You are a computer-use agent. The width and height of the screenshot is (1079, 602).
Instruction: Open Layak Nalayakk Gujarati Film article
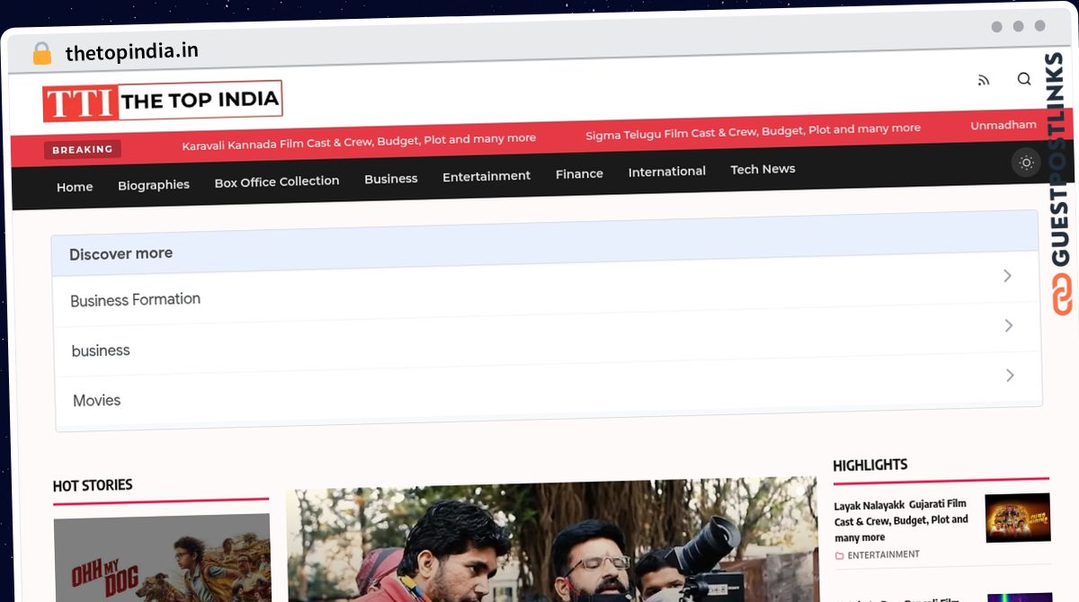tap(901, 521)
